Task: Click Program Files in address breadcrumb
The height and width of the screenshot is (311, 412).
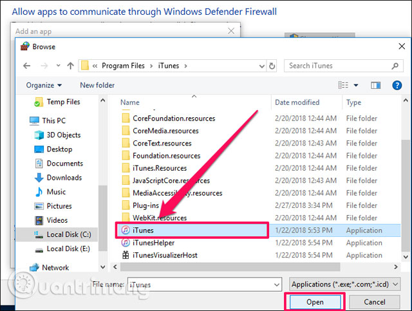Action: [123, 66]
